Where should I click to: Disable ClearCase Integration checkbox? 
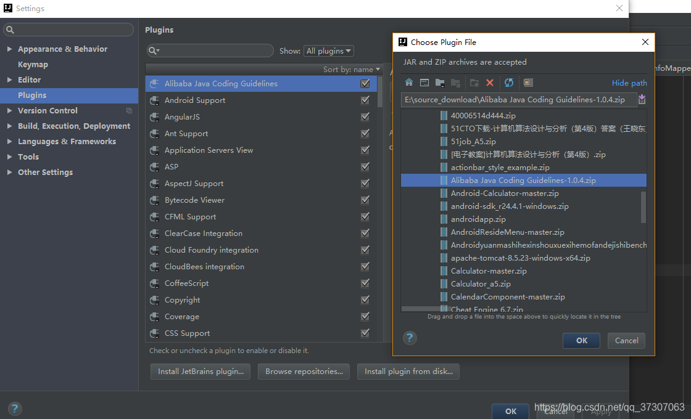coord(365,234)
